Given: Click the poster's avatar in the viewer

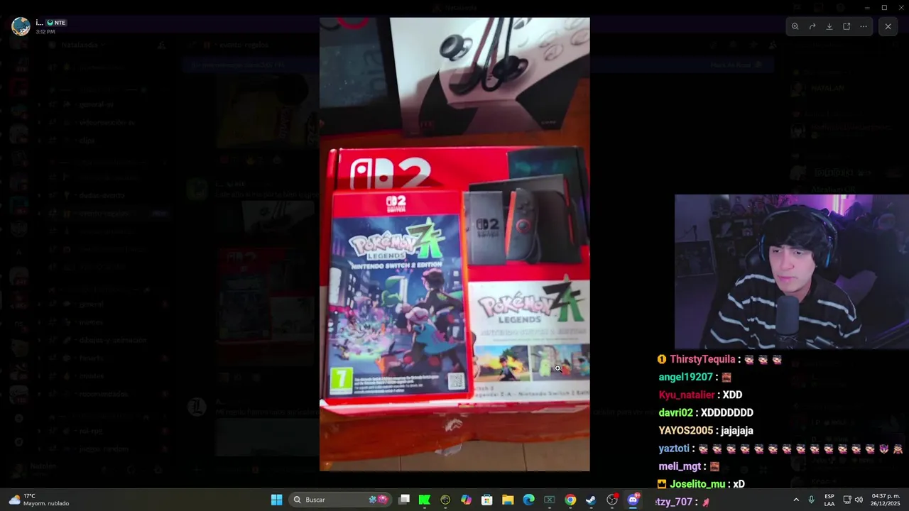Looking at the screenshot, I should click(21, 27).
